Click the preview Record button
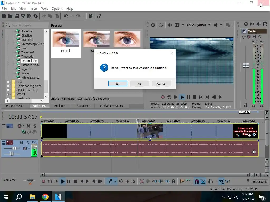 163,97
